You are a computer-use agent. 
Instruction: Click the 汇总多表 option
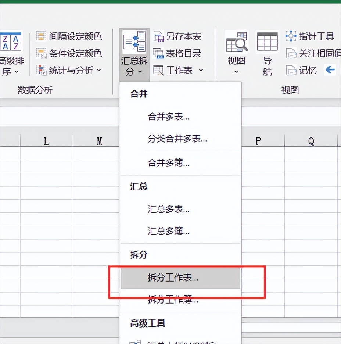tap(169, 209)
